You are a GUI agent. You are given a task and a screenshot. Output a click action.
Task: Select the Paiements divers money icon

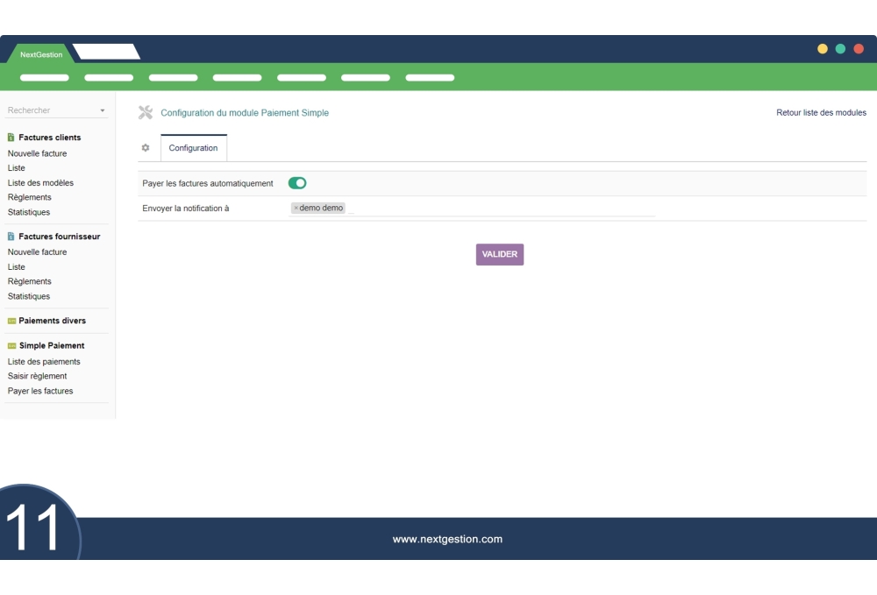[x=12, y=320]
